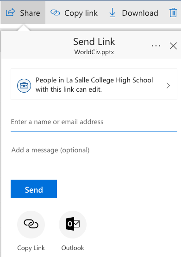
Task: Select the 'Copy link' text in the toolbar
Action: tap(81, 13)
